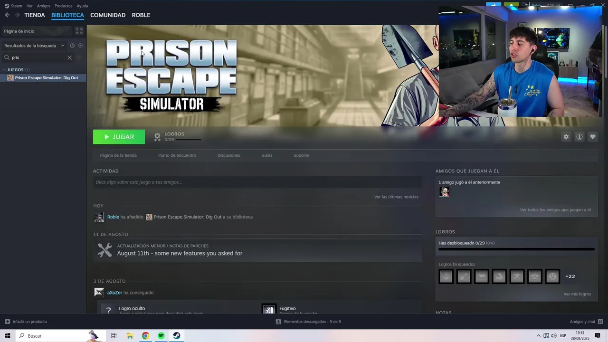Go forward with the right arrow
The height and width of the screenshot is (342, 608).
click(17, 15)
